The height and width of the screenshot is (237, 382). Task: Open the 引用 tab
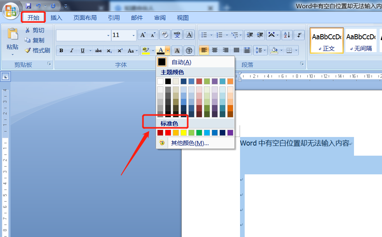click(x=114, y=18)
